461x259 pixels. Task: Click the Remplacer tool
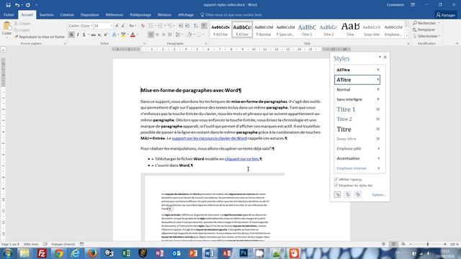coord(424,29)
